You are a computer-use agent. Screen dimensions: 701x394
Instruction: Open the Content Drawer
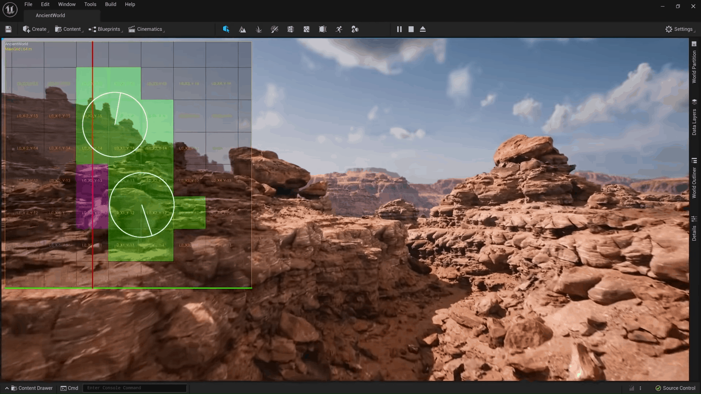(x=32, y=388)
